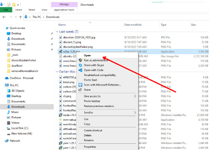Viewport: 209px width, 150px height.
Task: Click the Microsoft Defender scan icon
Action: pos(80,85)
